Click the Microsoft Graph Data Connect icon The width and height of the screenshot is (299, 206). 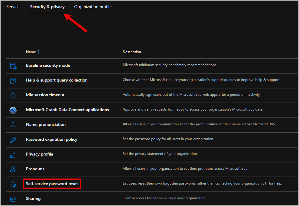click(13, 110)
